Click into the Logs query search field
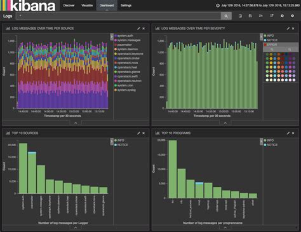Image resolution: width=301 pixels, height=232 pixels. pos(119,16)
